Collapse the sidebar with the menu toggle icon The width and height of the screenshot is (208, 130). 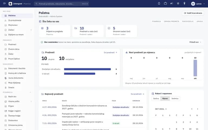(4, 4)
